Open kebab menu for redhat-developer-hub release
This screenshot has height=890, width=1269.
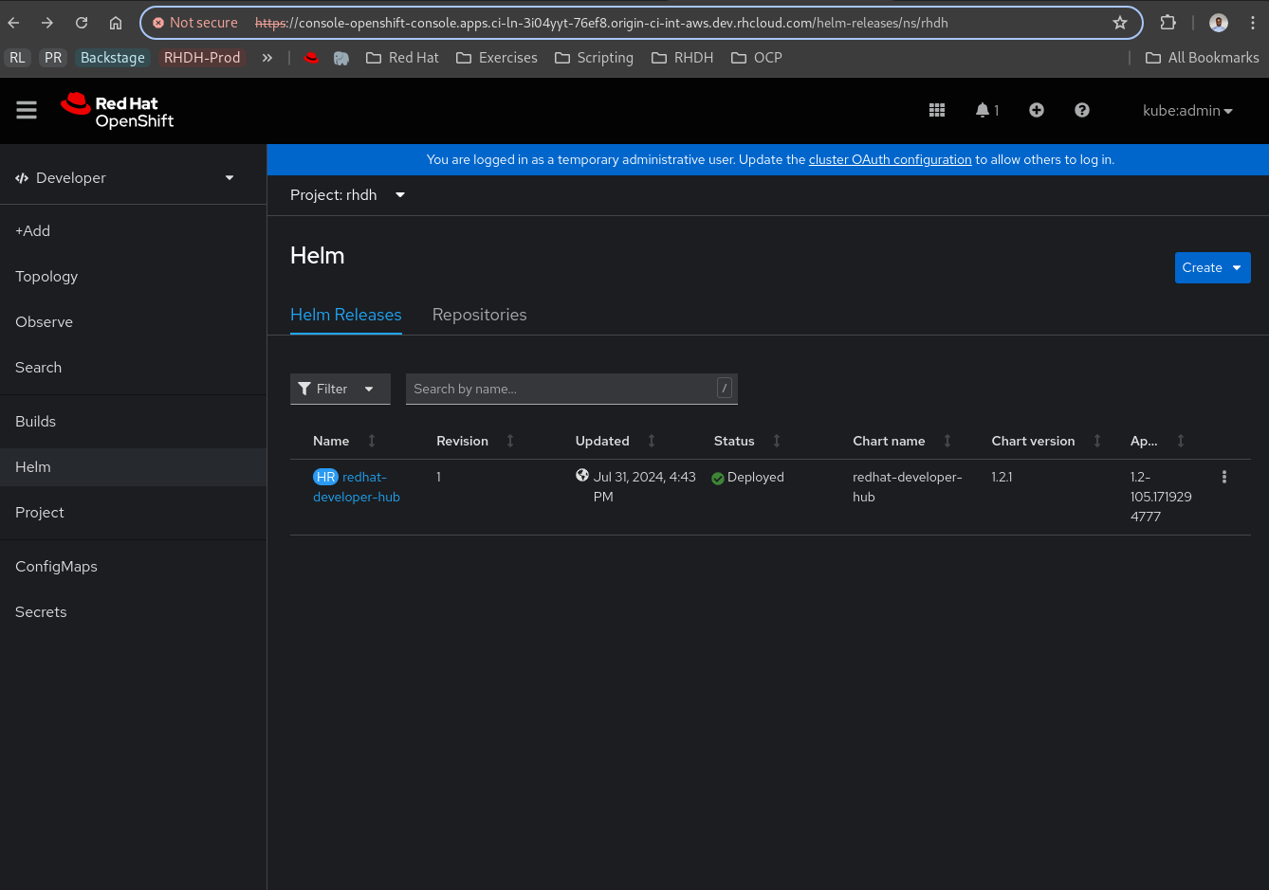(1224, 478)
